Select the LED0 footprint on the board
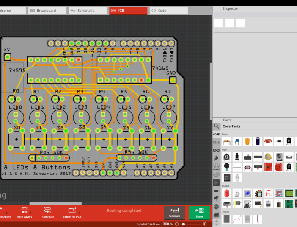Screen dimensions: 297x227 point(16,117)
